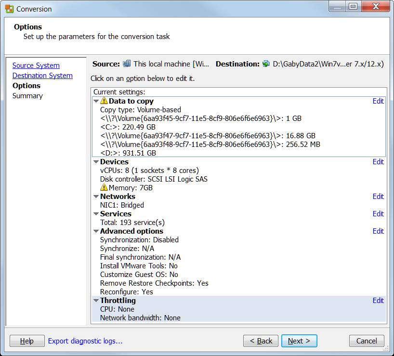Edit the Devices settings
Image resolution: width=394 pixels, height=356 pixels.
pos(378,162)
